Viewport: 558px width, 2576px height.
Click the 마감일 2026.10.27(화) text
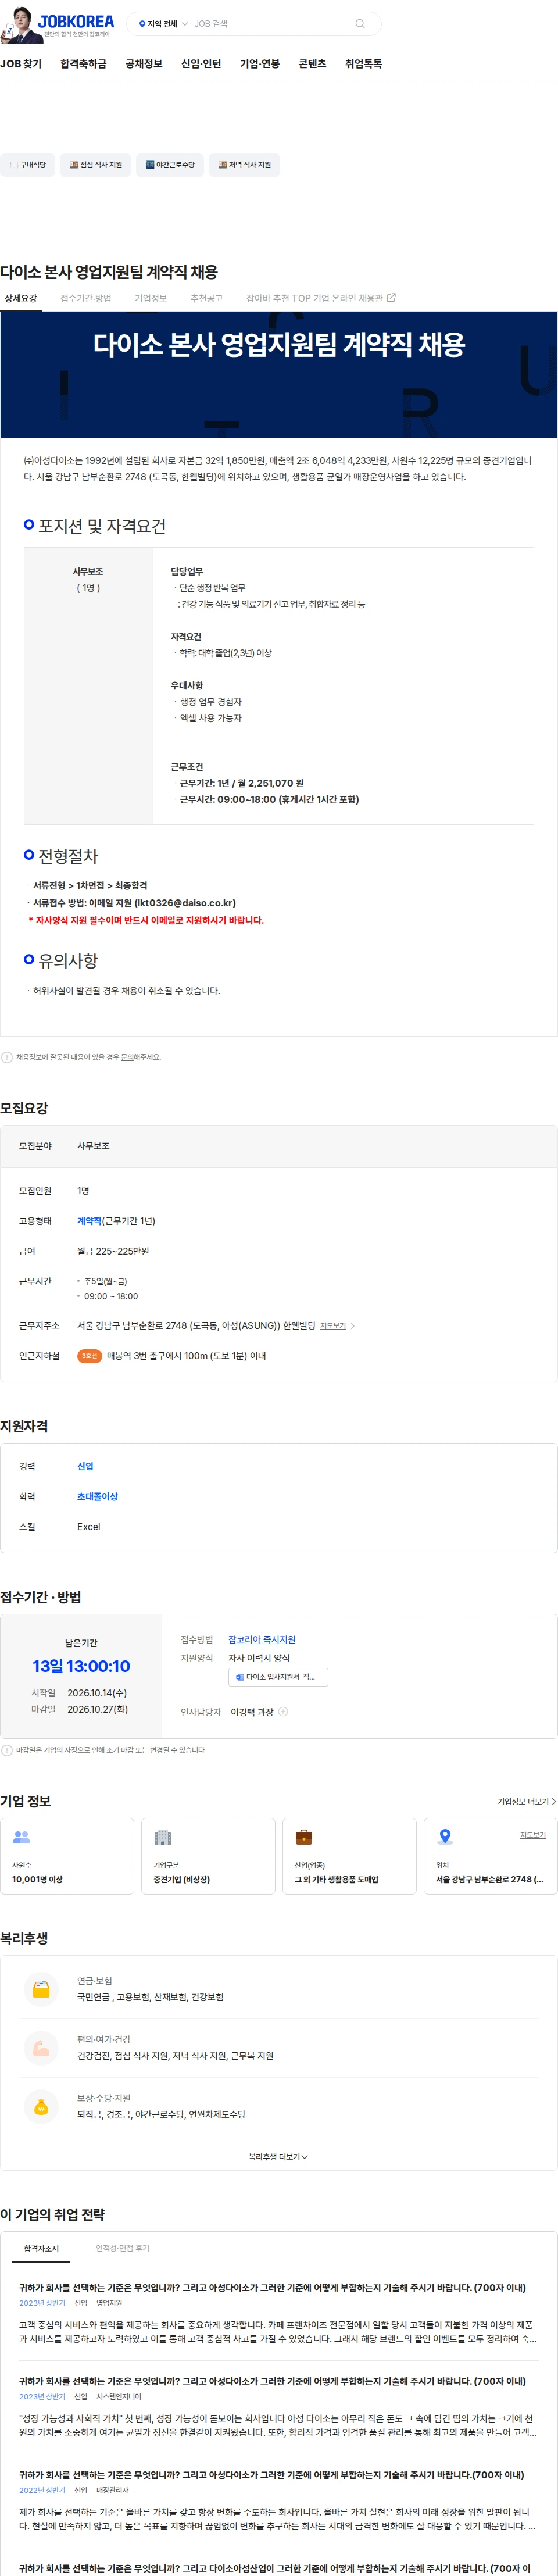(79, 1711)
